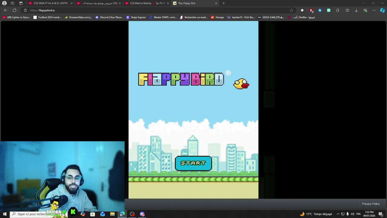Reload the flappybird.io page
Viewport: 387px width, 218px height.
point(15,10)
